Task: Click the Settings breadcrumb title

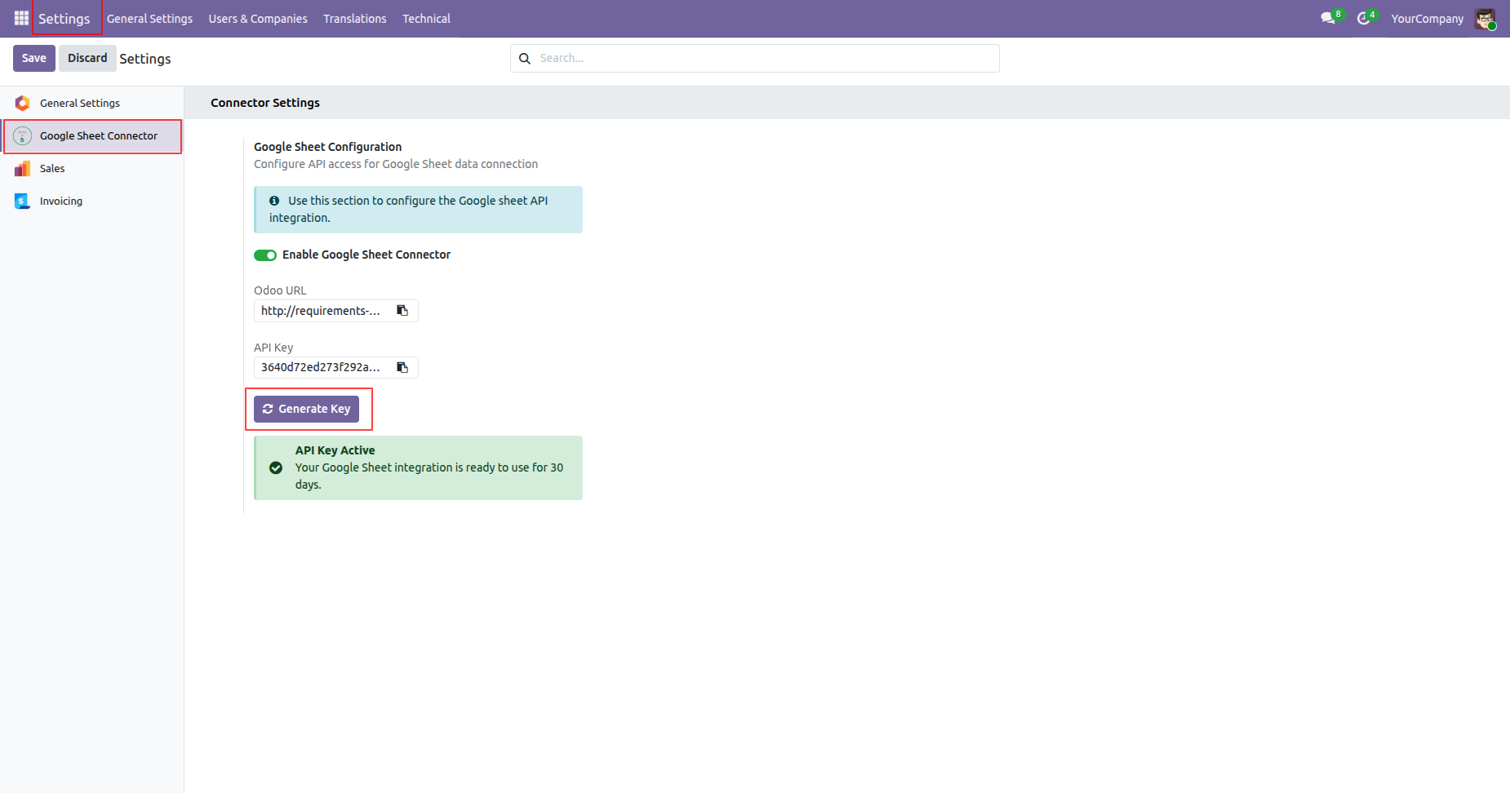Action: (145, 59)
